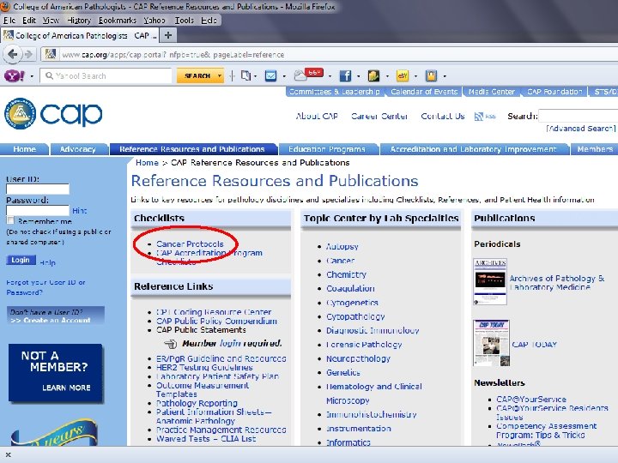
Task: Click the yellow notepad toolbar icon
Action: pyautogui.click(x=373, y=75)
